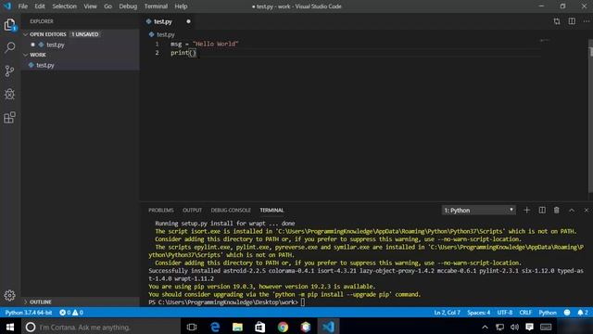Open the Selection menu

click(x=64, y=6)
